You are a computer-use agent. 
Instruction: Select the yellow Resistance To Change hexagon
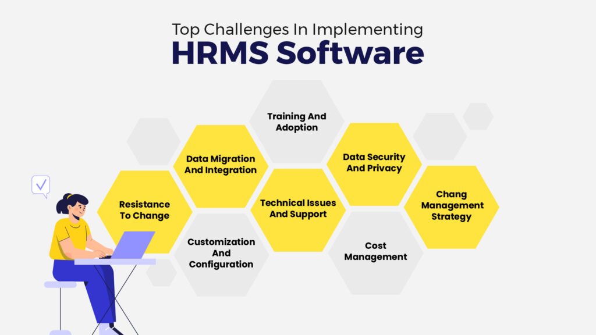click(x=144, y=210)
